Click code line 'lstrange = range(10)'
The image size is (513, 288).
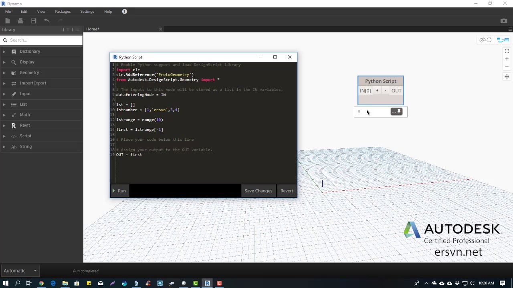click(x=139, y=120)
